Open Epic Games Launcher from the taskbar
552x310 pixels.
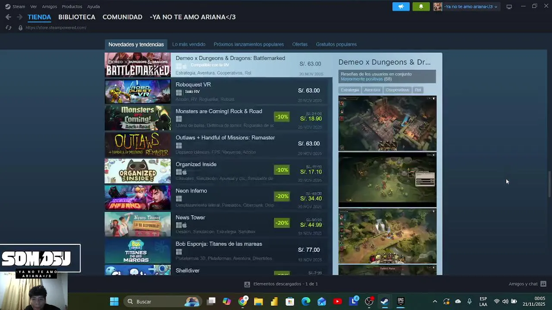pos(401,301)
